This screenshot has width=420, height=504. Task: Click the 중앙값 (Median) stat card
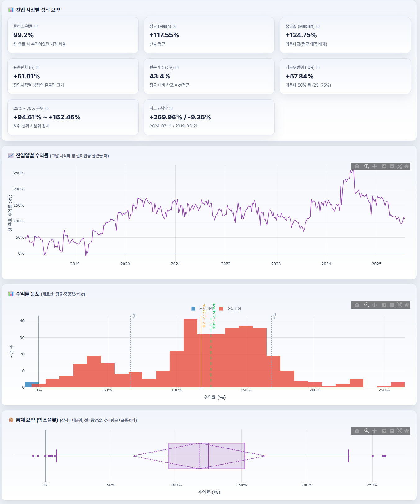345,35
